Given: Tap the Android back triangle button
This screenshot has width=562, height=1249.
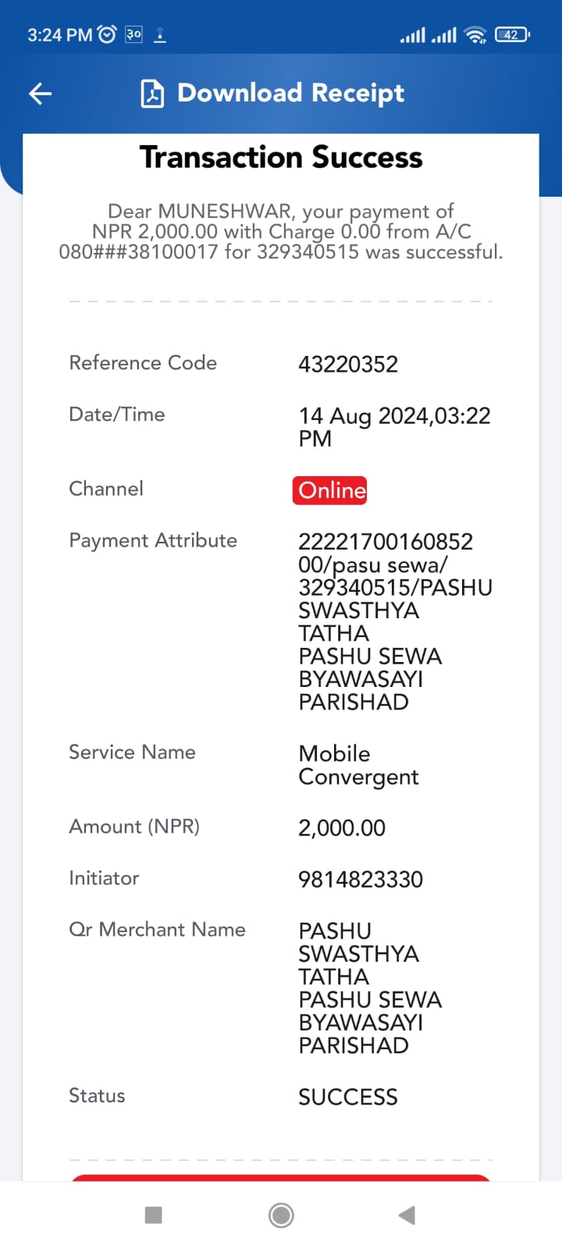Looking at the screenshot, I should click(x=407, y=1215).
